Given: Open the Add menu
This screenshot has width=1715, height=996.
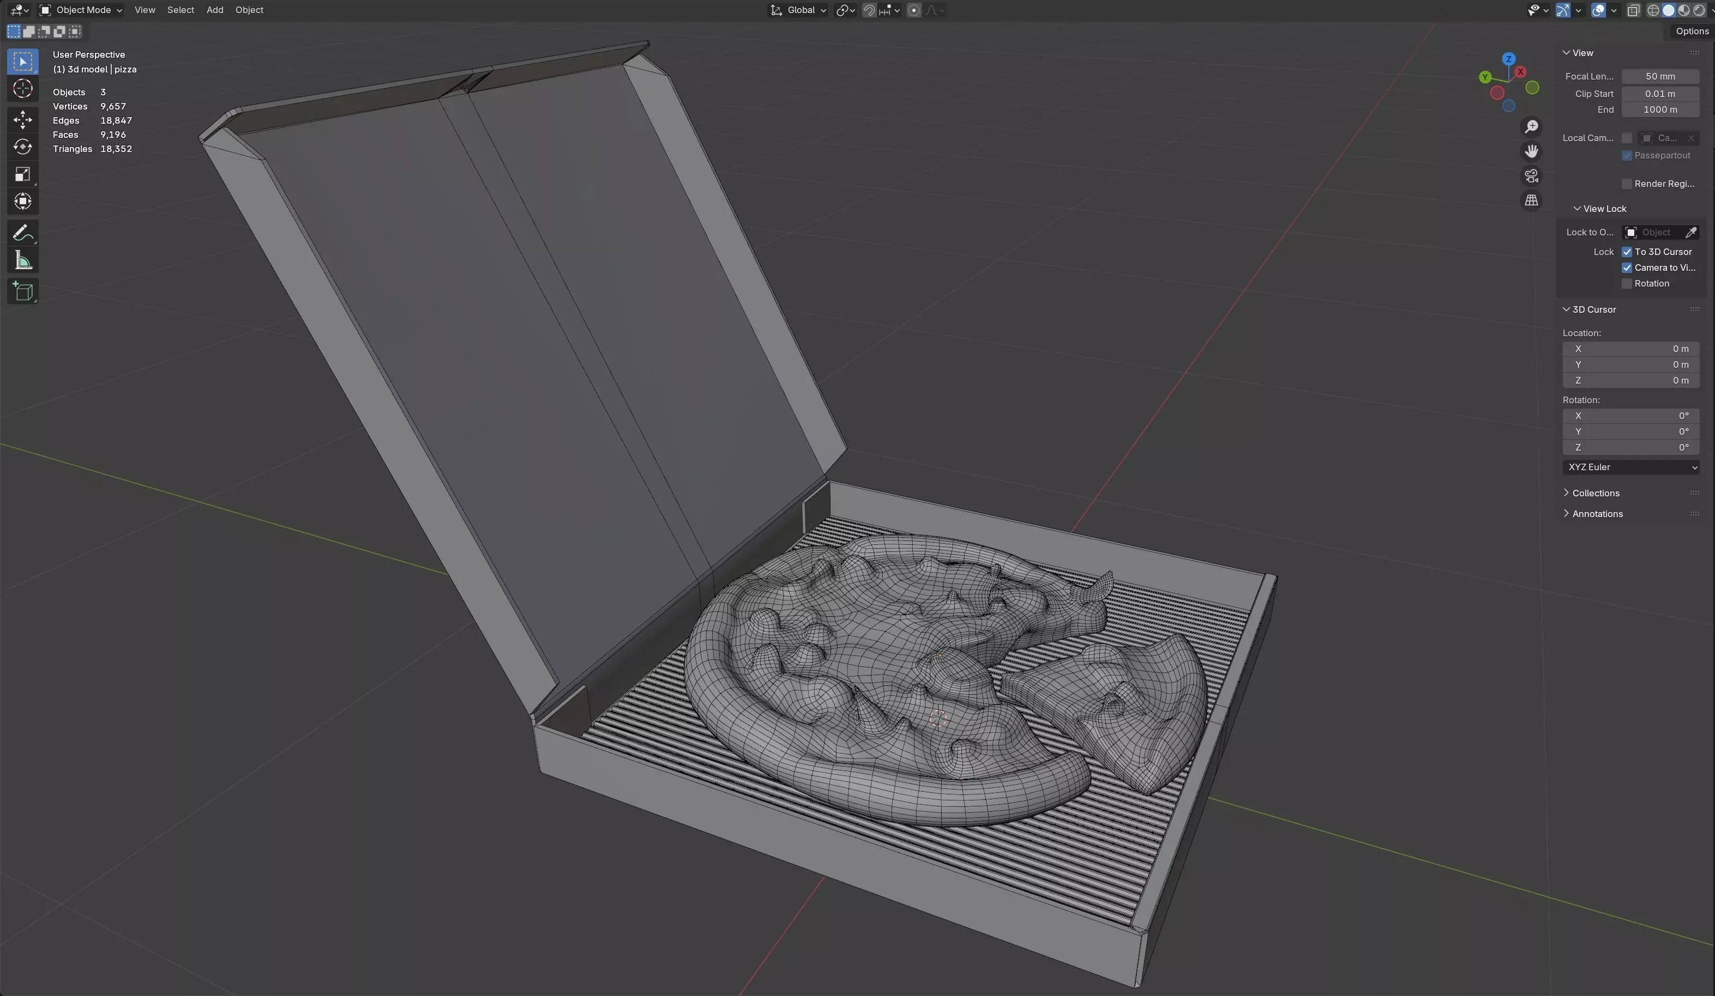Looking at the screenshot, I should coord(214,10).
